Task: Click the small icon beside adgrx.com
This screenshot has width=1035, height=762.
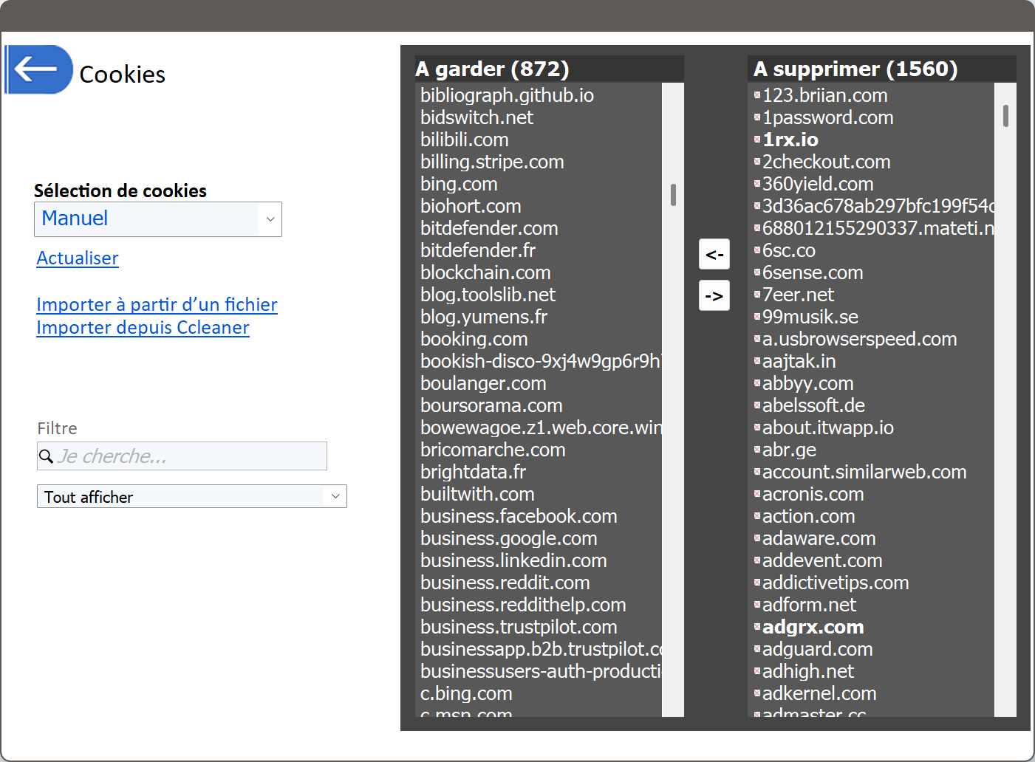Action: (x=757, y=627)
